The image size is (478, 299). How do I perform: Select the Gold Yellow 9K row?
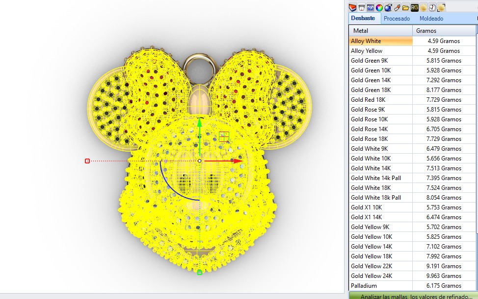[412, 227]
